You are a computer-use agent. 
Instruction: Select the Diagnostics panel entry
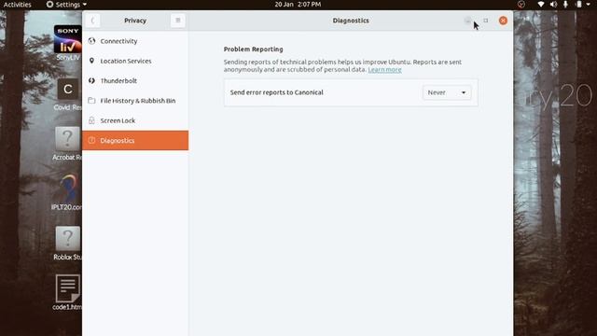tap(135, 140)
